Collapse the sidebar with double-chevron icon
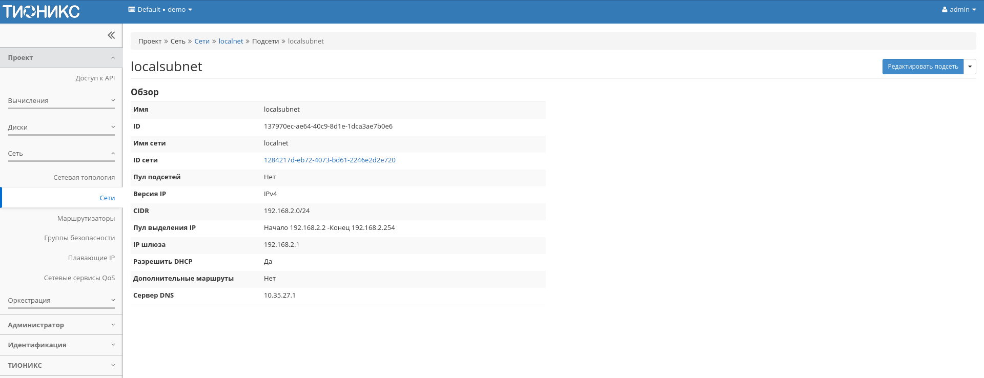This screenshot has height=378, width=984. pyautogui.click(x=111, y=35)
